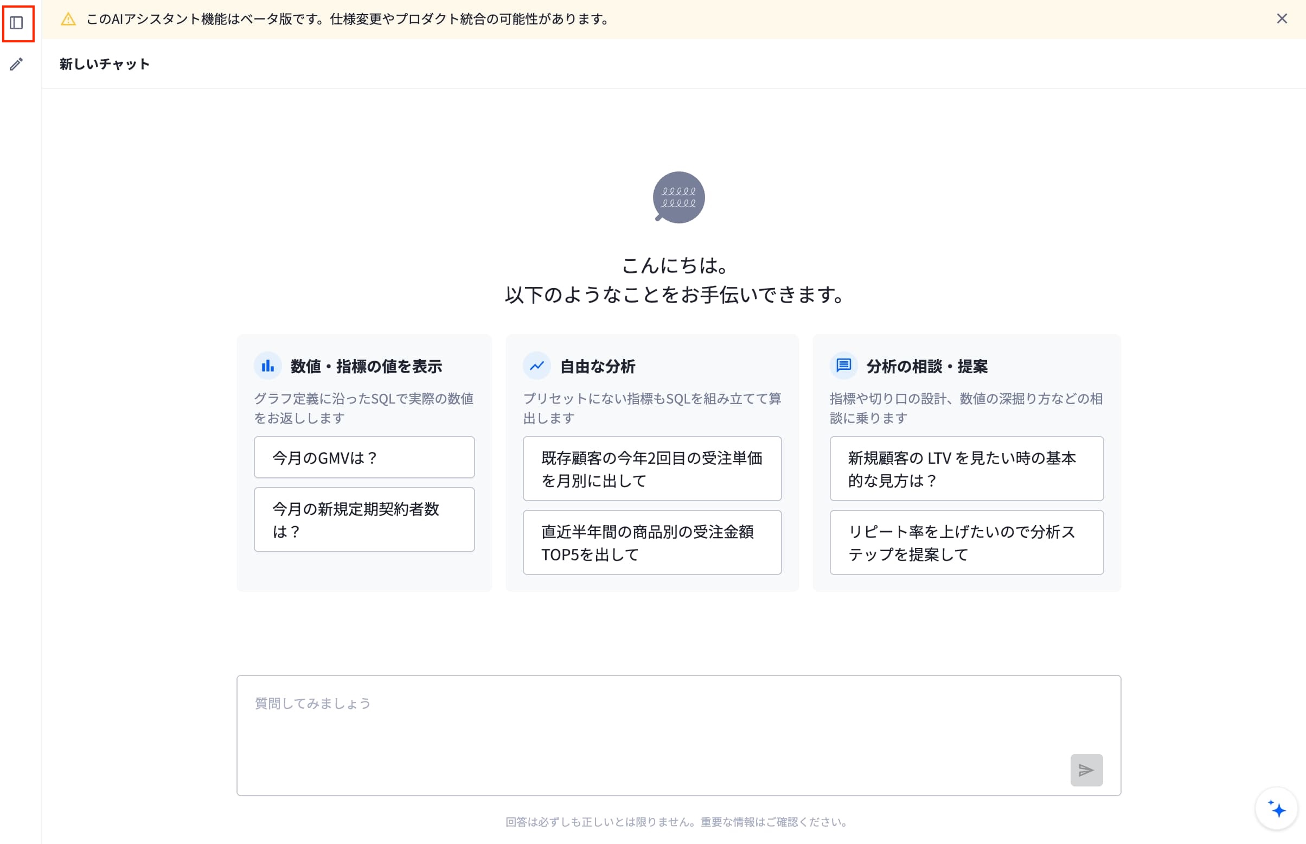Click the 分析の相談・提案 card heading

pyautogui.click(x=927, y=366)
